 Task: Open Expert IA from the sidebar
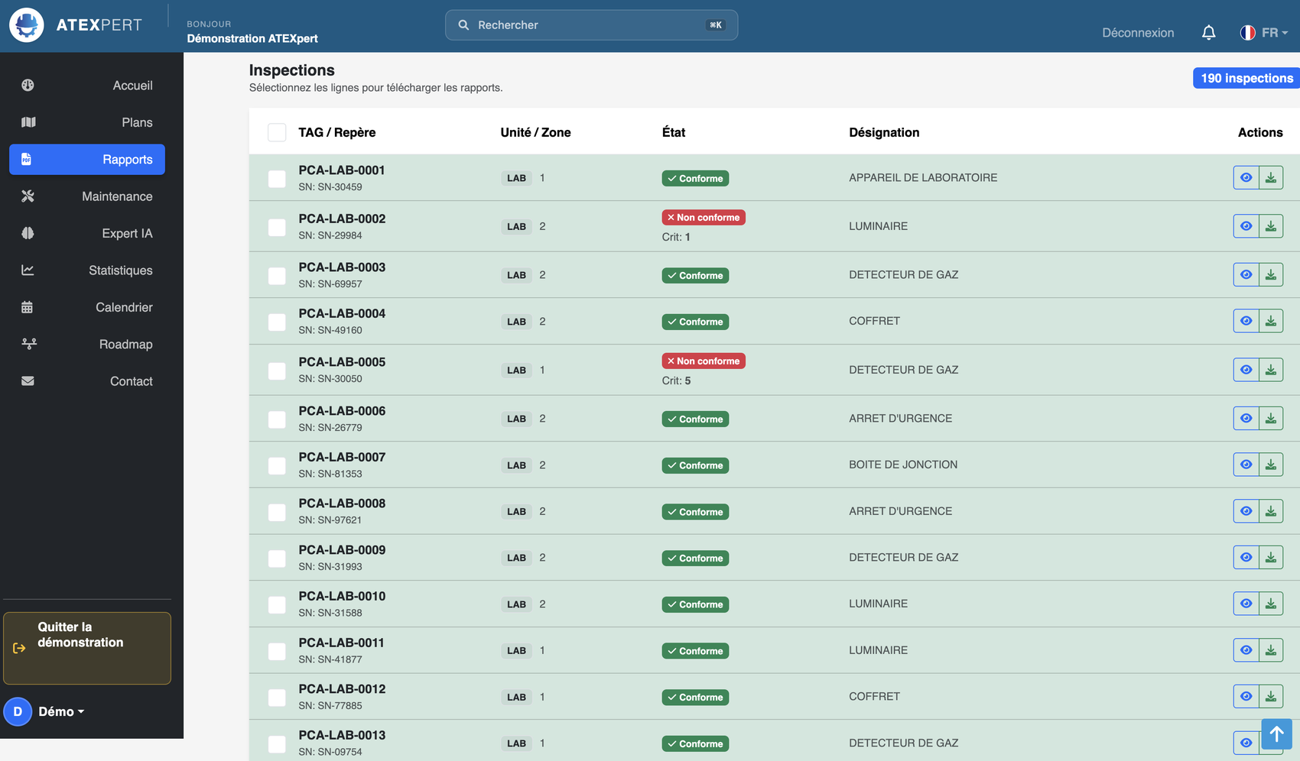87,233
